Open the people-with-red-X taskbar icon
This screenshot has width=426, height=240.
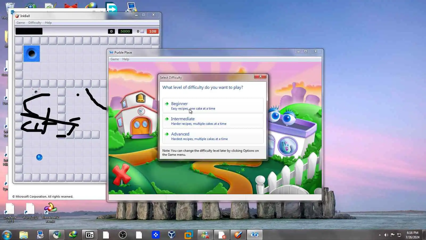[x=205, y=235]
